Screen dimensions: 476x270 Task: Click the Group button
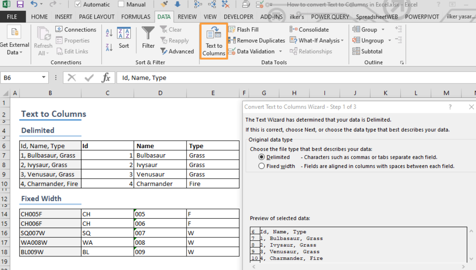click(365, 29)
